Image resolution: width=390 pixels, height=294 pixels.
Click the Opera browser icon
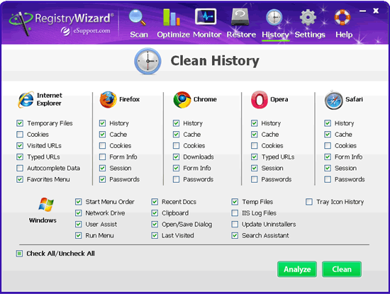point(259,100)
